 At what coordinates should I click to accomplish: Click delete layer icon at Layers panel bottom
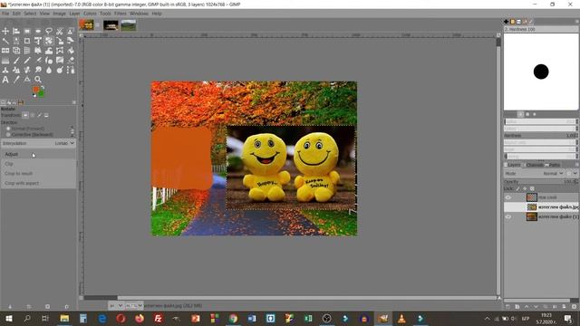click(574, 306)
